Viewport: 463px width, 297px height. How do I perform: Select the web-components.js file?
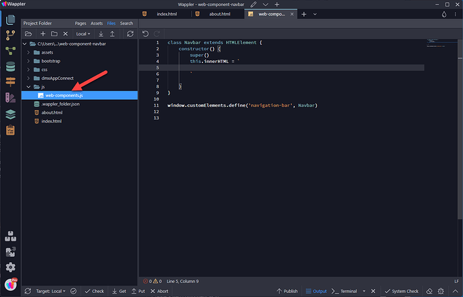click(79, 95)
